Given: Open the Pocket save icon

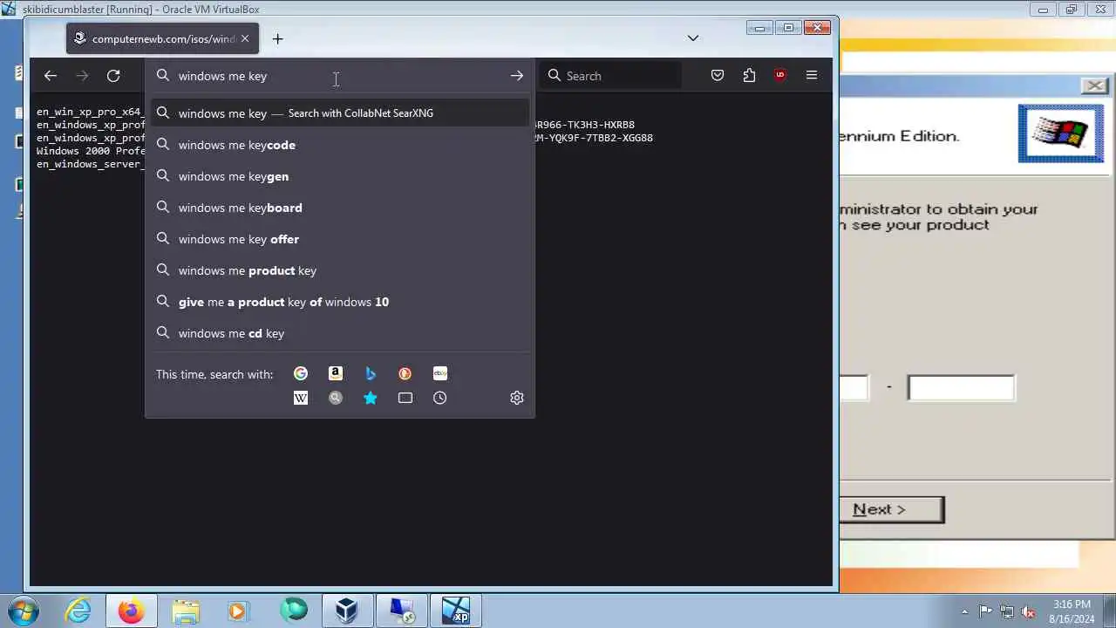Looking at the screenshot, I should (x=718, y=76).
